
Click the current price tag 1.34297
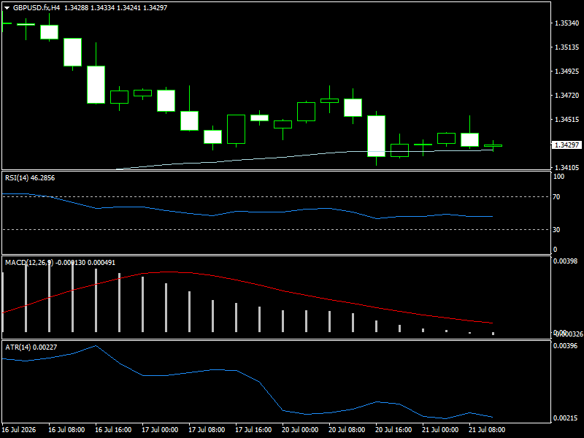pos(566,145)
